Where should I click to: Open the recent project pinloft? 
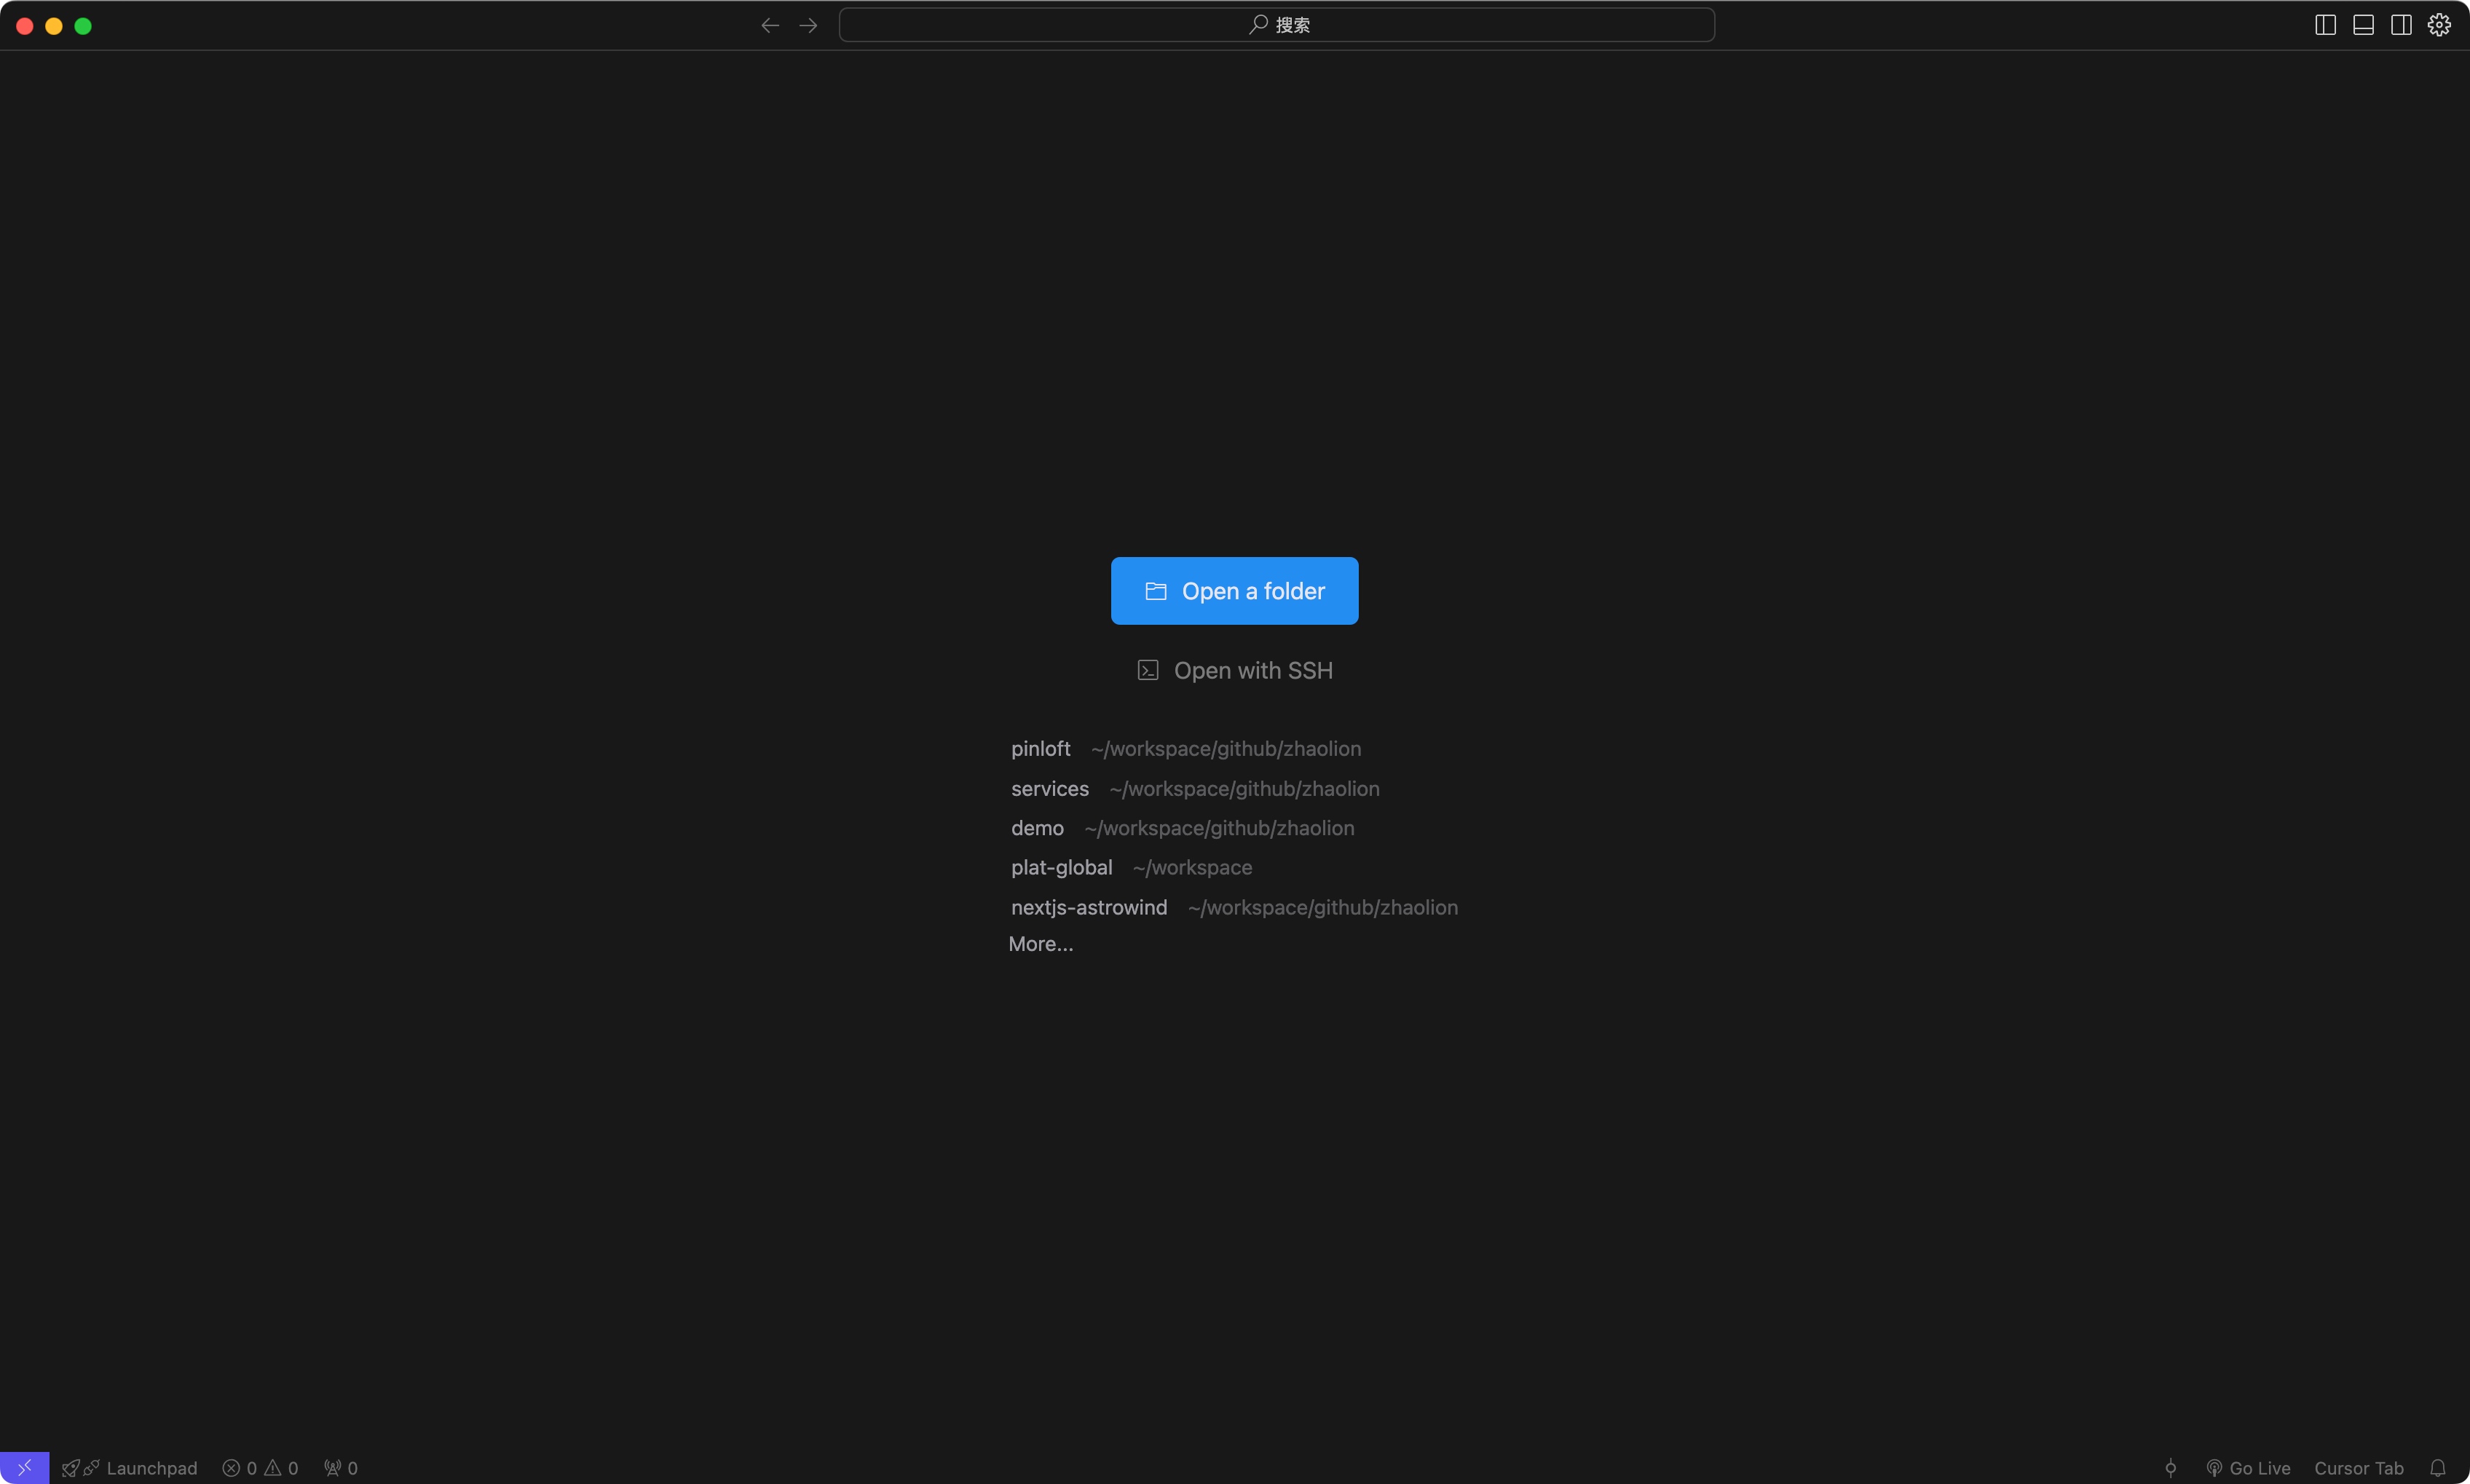point(1186,749)
